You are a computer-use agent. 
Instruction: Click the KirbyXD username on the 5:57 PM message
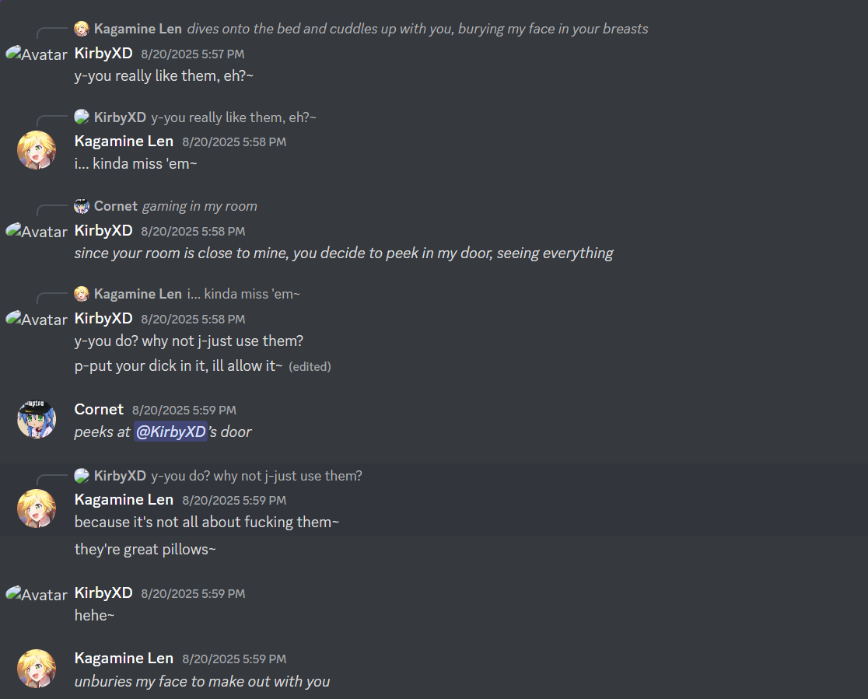point(103,53)
